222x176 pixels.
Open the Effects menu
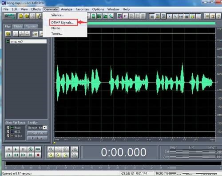[36, 9]
